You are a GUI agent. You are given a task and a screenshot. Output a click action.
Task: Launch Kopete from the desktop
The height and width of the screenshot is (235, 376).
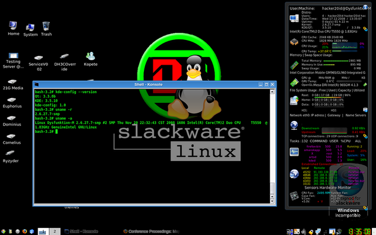click(90, 59)
